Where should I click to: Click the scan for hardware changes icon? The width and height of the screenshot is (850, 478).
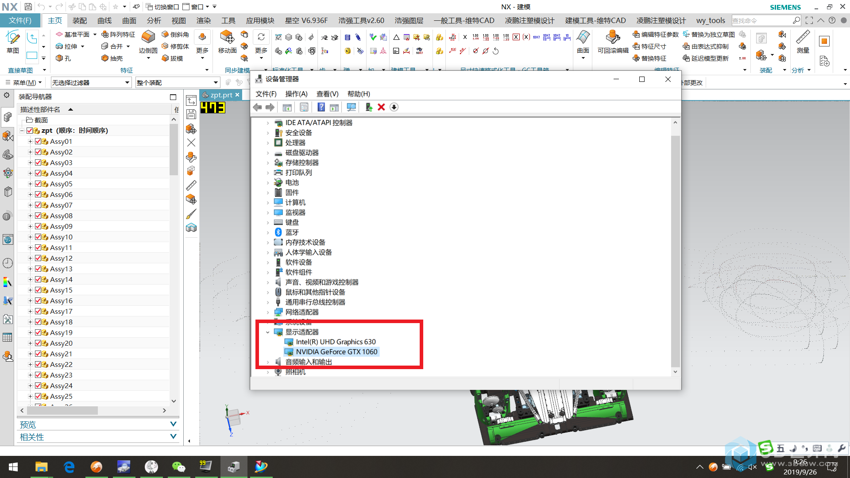pos(351,107)
